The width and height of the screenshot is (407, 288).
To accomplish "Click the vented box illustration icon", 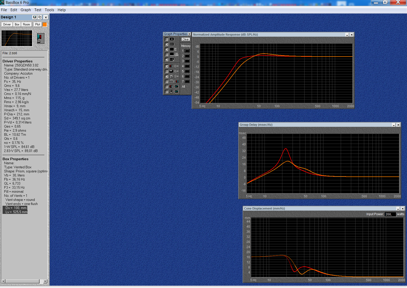I will point(41,38).
